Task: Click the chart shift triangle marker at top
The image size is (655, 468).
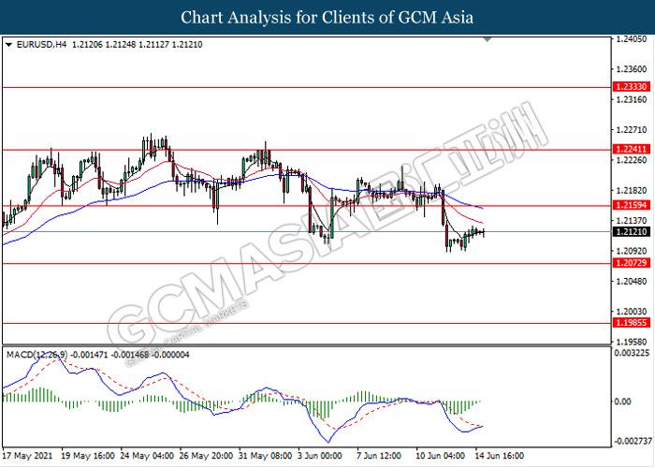Action: [488, 39]
